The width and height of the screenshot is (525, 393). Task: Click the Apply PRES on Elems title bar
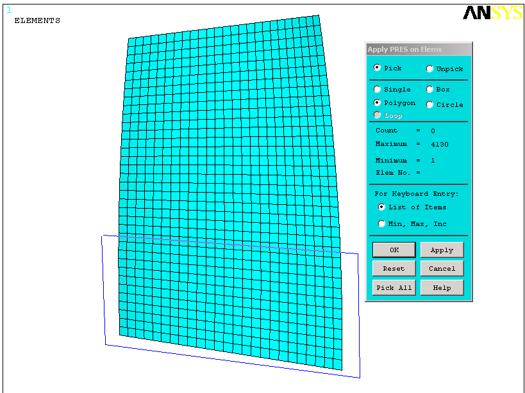coord(419,49)
